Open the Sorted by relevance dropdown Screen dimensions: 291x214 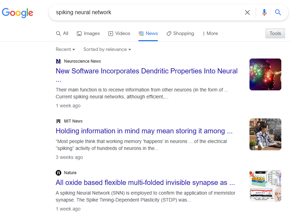click(x=107, y=50)
